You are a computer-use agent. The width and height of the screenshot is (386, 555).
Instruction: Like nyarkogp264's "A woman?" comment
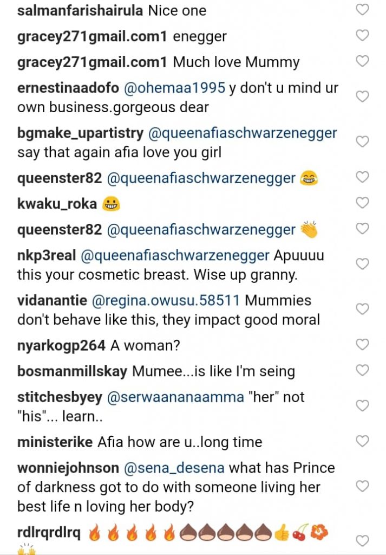pyautogui.click(x=362, y=344)
